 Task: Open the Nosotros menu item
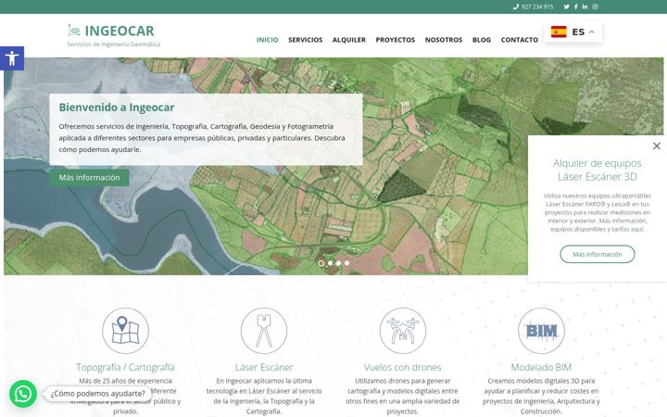coord(444,40)
